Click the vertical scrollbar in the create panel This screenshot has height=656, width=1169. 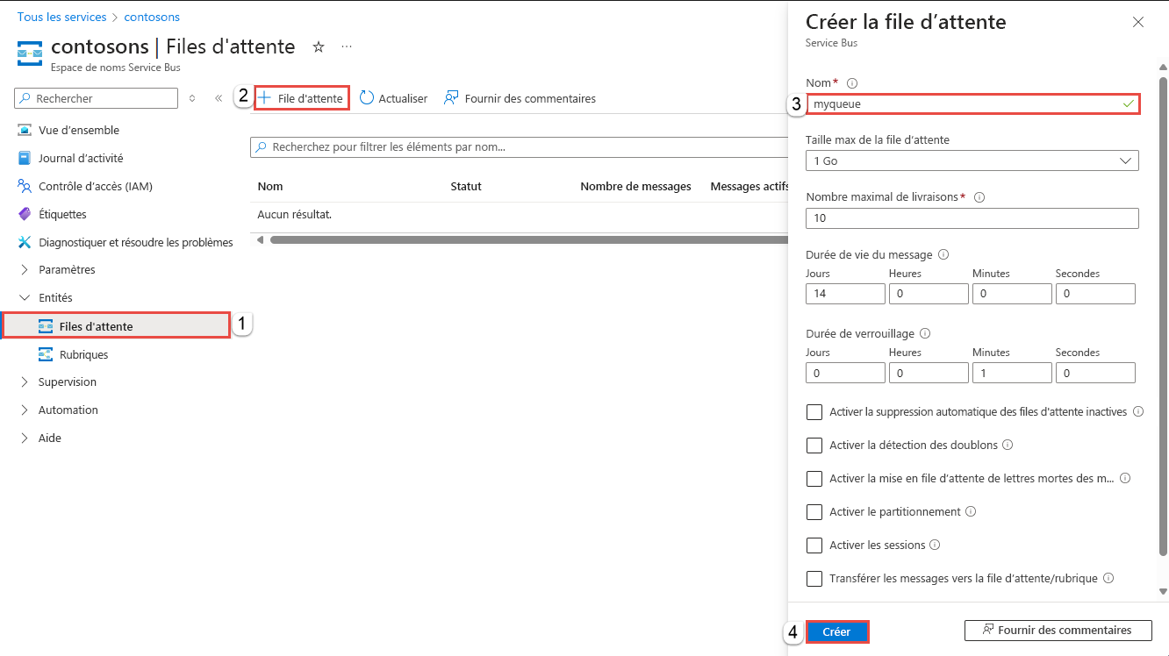[x=1164, y=316]
